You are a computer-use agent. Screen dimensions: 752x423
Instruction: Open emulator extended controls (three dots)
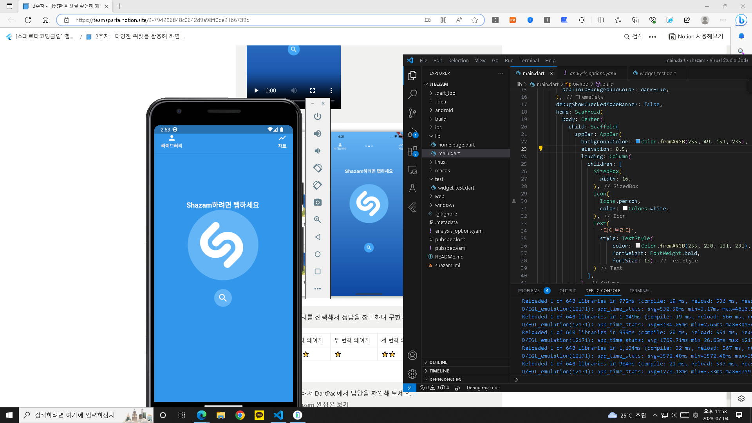coord(318,289)
